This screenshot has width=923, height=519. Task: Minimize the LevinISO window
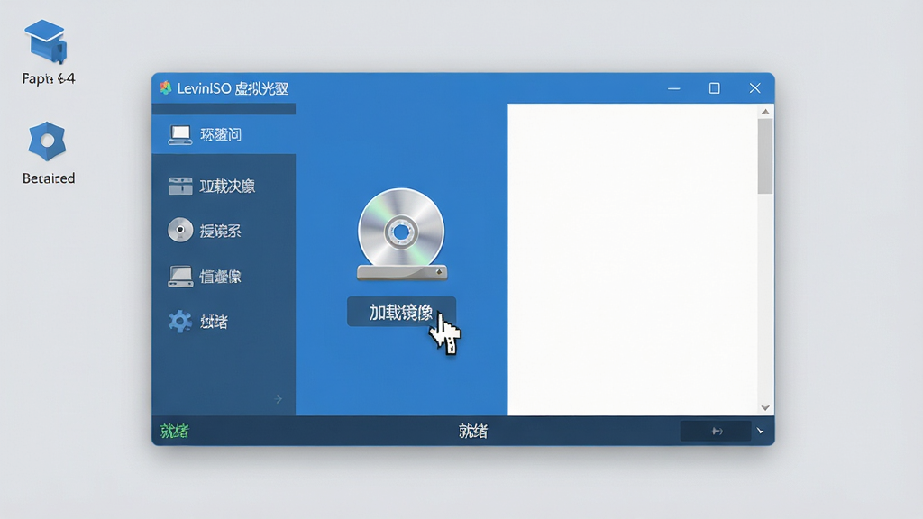coord(674,88)
